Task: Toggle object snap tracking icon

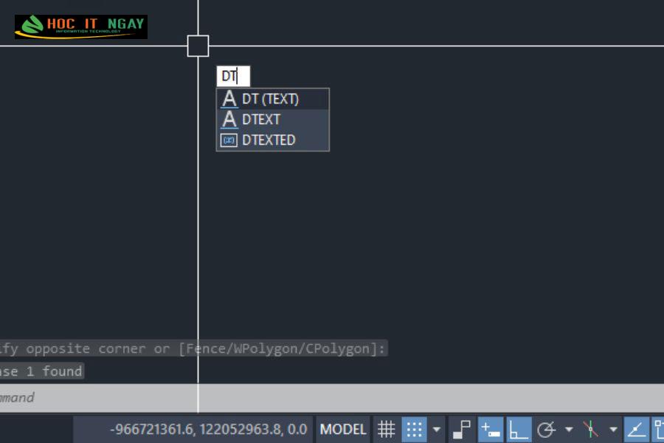Action: [637, 430]
